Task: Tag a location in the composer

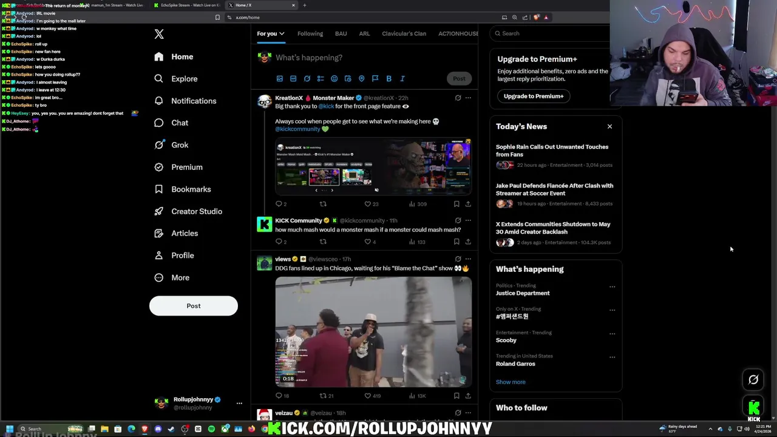Action: pyautogui.click(x=361, y=78)
